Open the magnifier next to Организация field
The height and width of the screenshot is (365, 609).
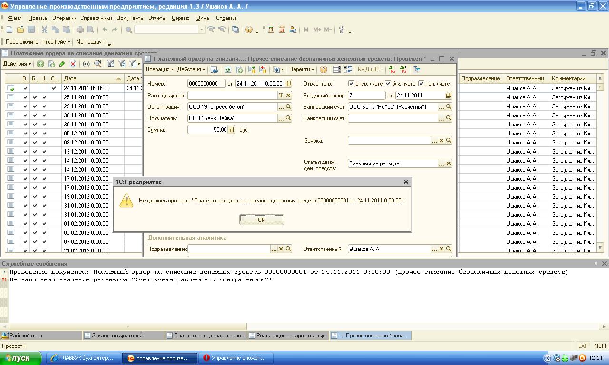point(288,107)
